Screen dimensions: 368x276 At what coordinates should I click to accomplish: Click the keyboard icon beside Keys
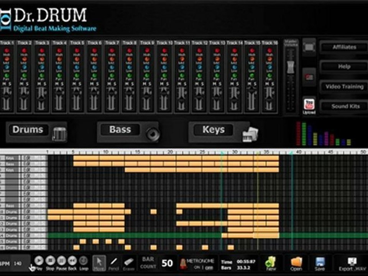(250, 134)
